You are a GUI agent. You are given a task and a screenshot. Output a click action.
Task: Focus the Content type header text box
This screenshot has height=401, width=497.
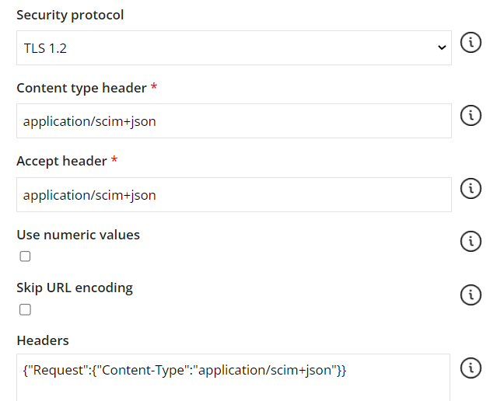click(x=233, y=121)
